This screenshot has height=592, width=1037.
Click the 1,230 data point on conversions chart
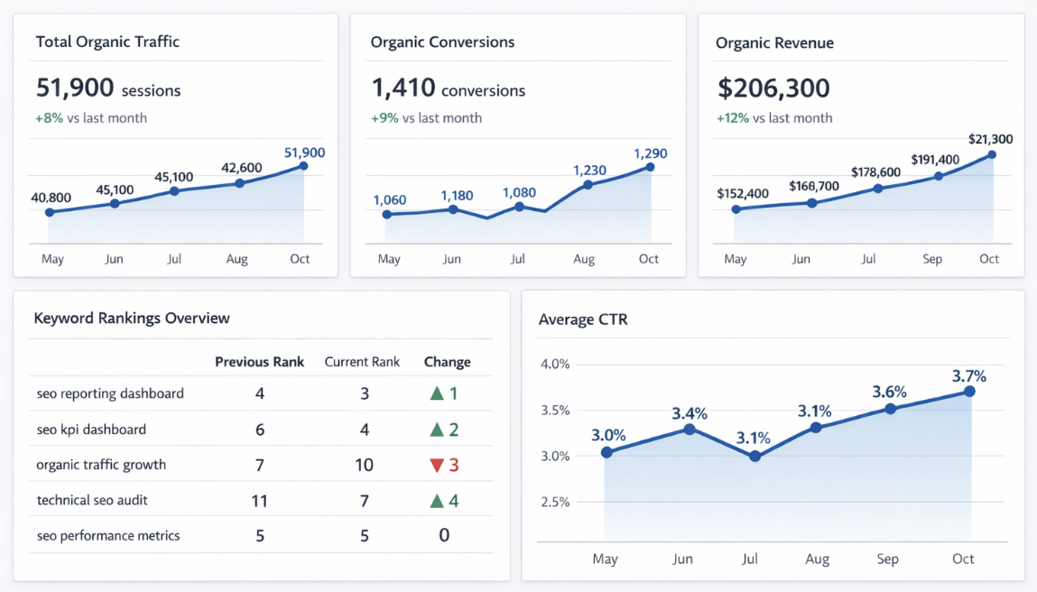(x=588, y=185)
